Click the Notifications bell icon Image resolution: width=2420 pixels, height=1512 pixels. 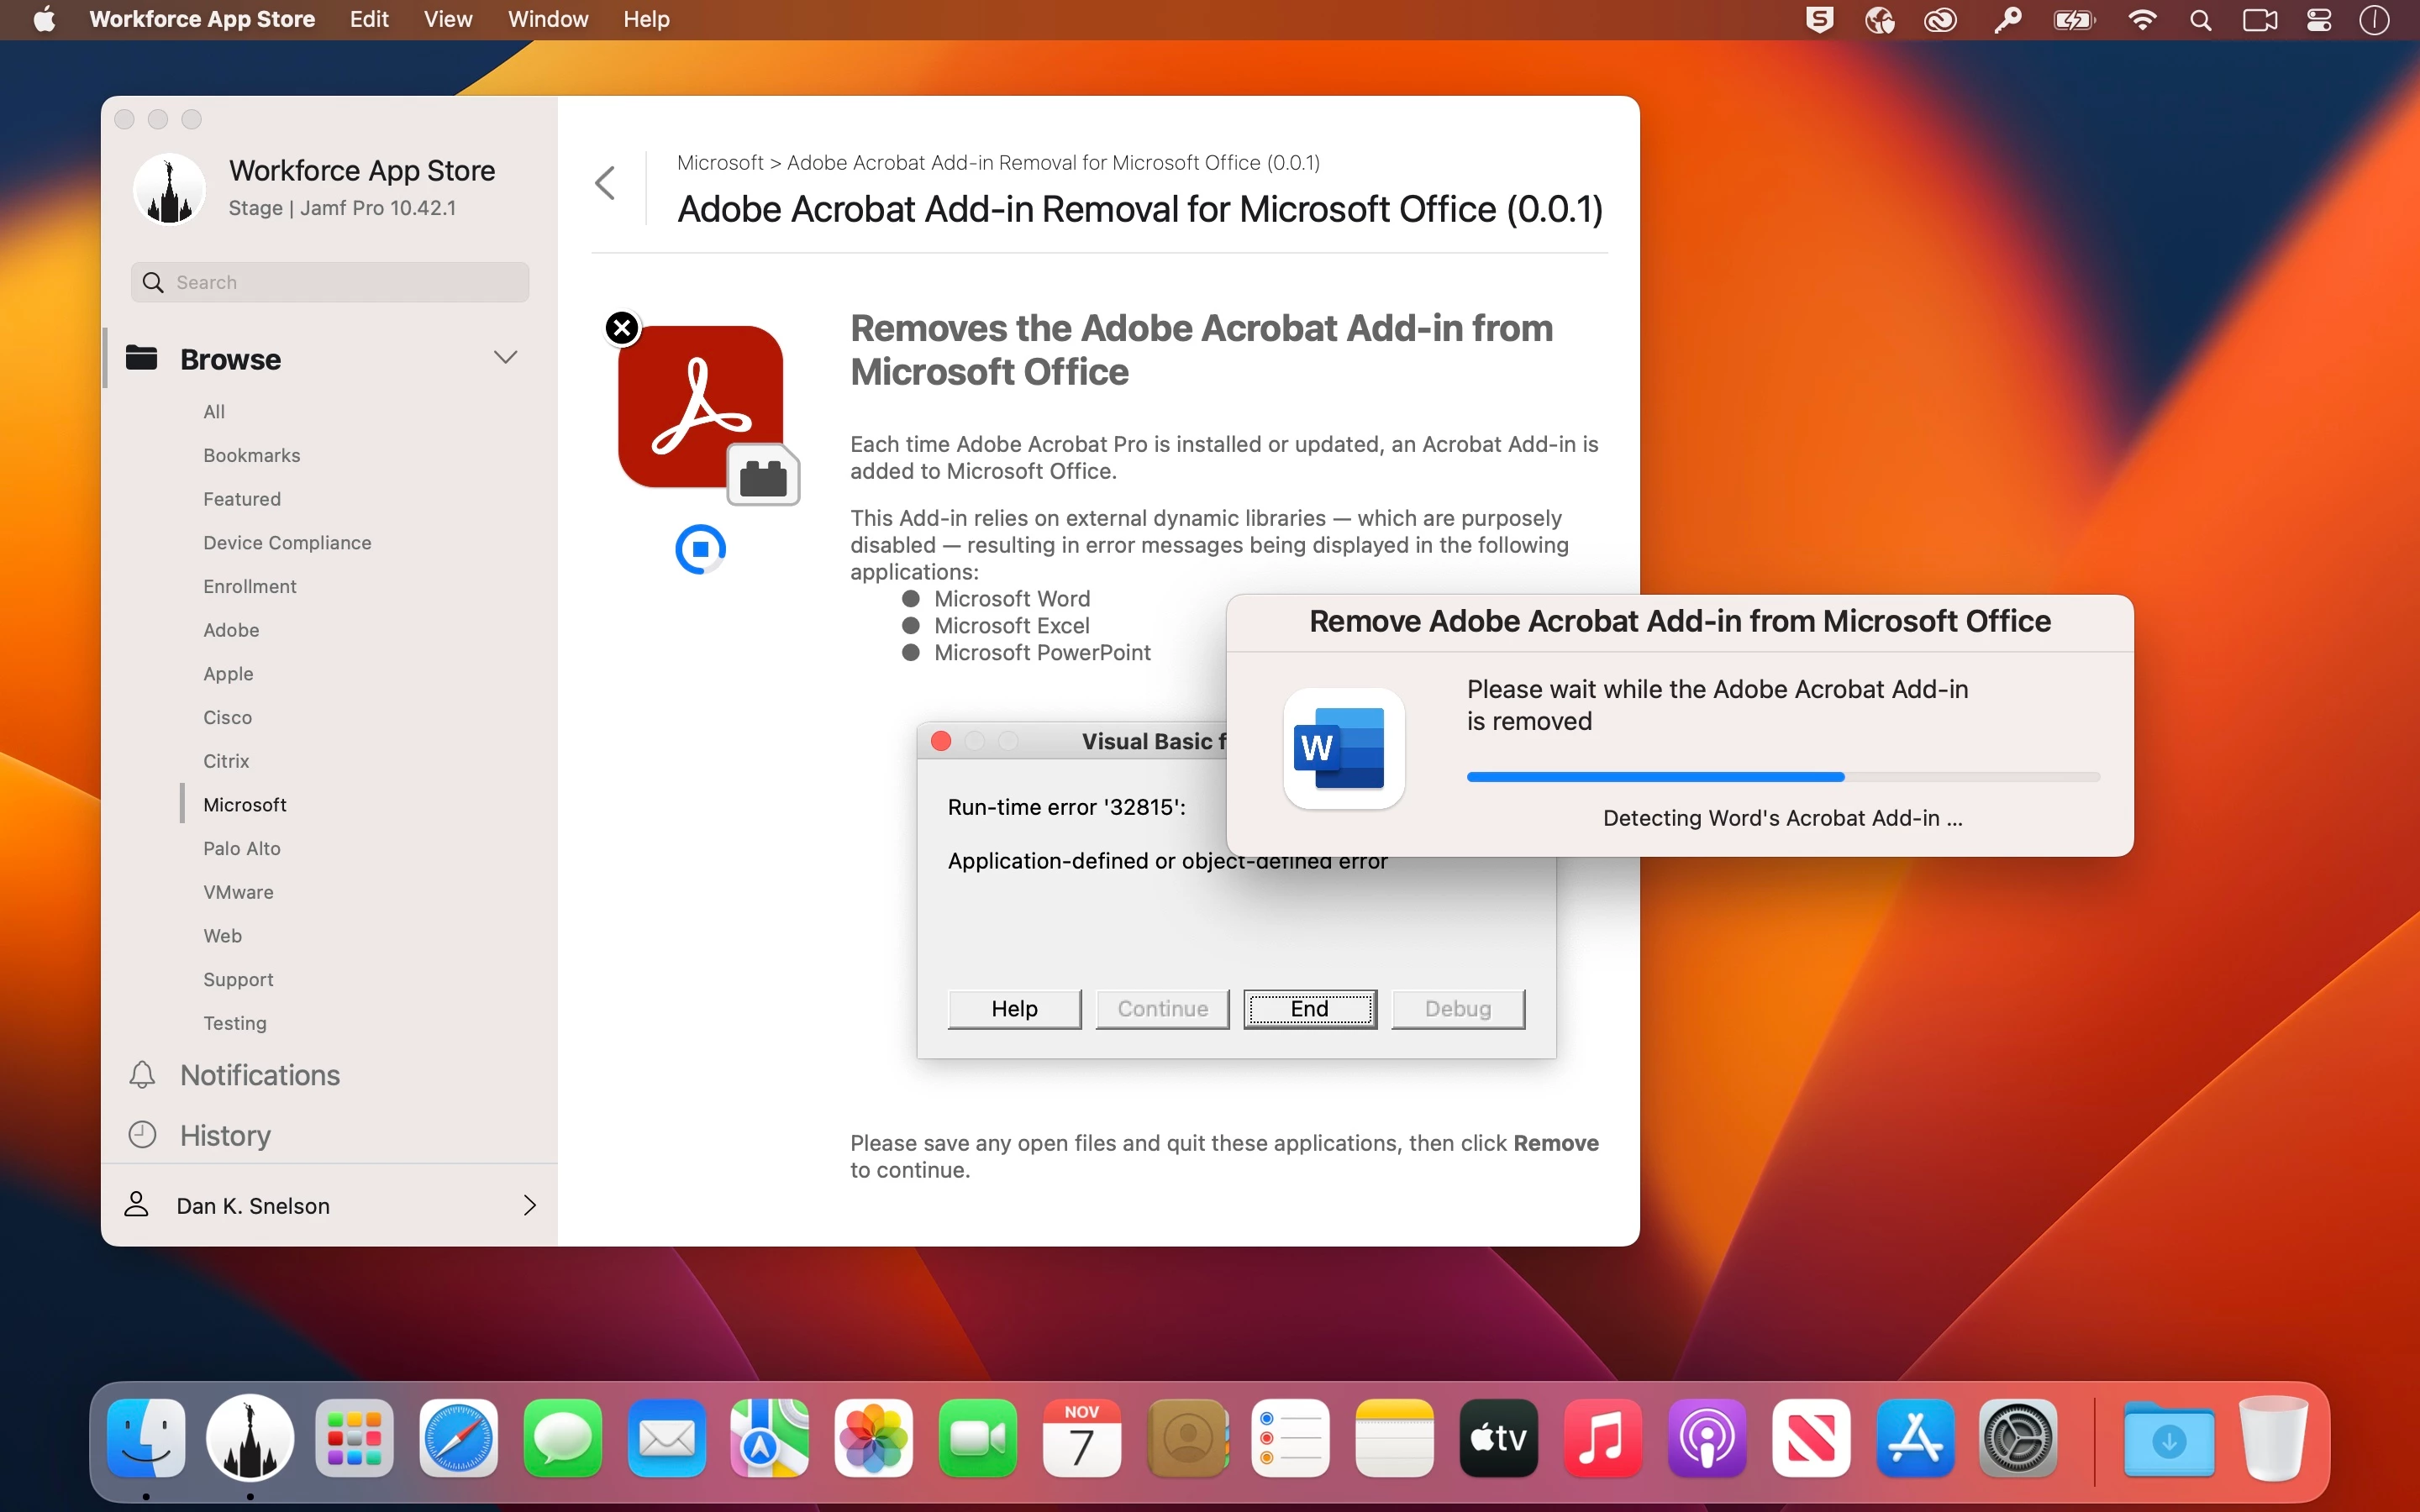point(142,1075)
